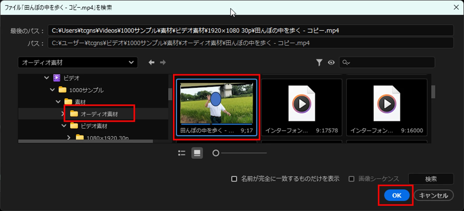Click the search magnifier icon
The width and height of the screenshot is (464, 211).
346,63
